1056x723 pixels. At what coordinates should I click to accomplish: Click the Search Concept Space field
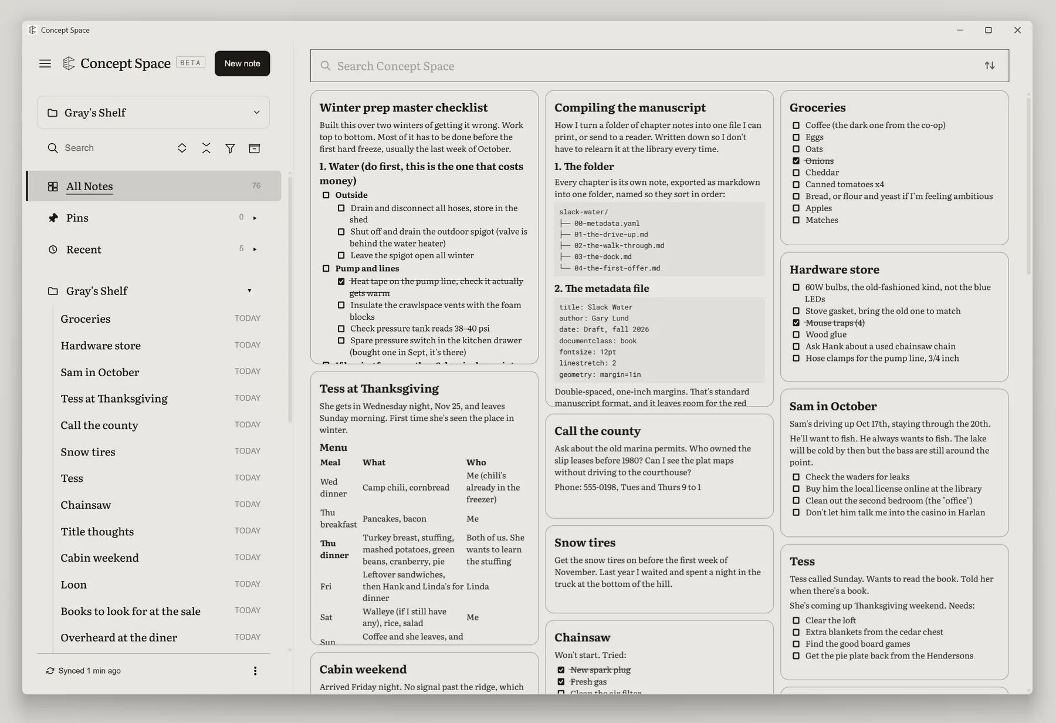[x=659, y=66]
